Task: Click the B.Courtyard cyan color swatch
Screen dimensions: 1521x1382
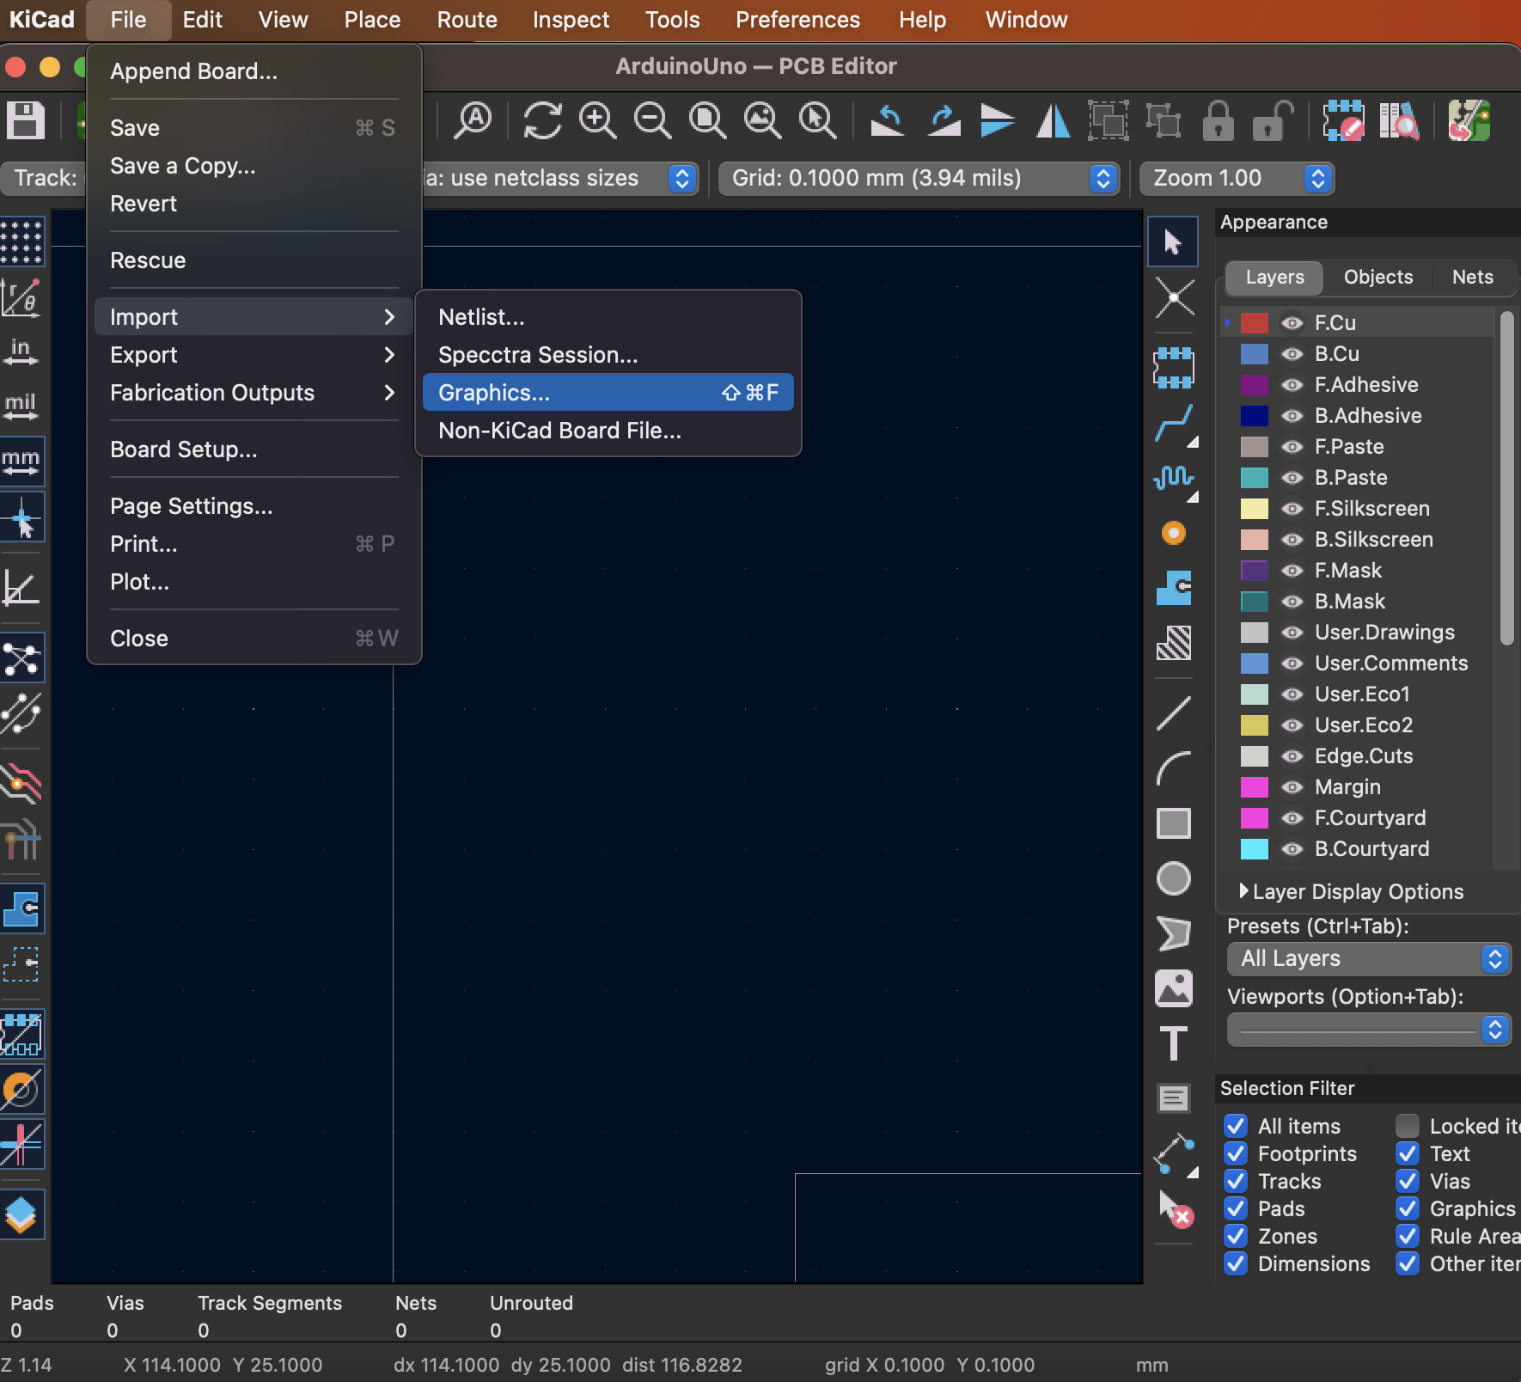Action: 1254,849
